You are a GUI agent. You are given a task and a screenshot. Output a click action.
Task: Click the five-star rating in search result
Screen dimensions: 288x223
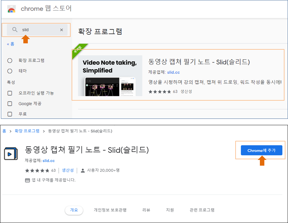pyautogui.click(x=160, y=91)
